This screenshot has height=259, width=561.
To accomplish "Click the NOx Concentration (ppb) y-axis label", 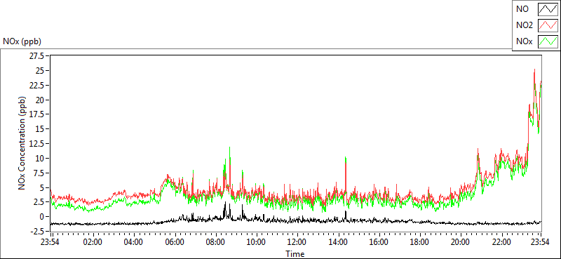I will pyautogui.click(x=22, y=143).
